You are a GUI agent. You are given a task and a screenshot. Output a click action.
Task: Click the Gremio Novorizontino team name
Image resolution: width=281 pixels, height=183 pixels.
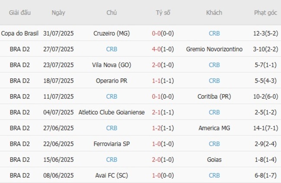[214, 49]
